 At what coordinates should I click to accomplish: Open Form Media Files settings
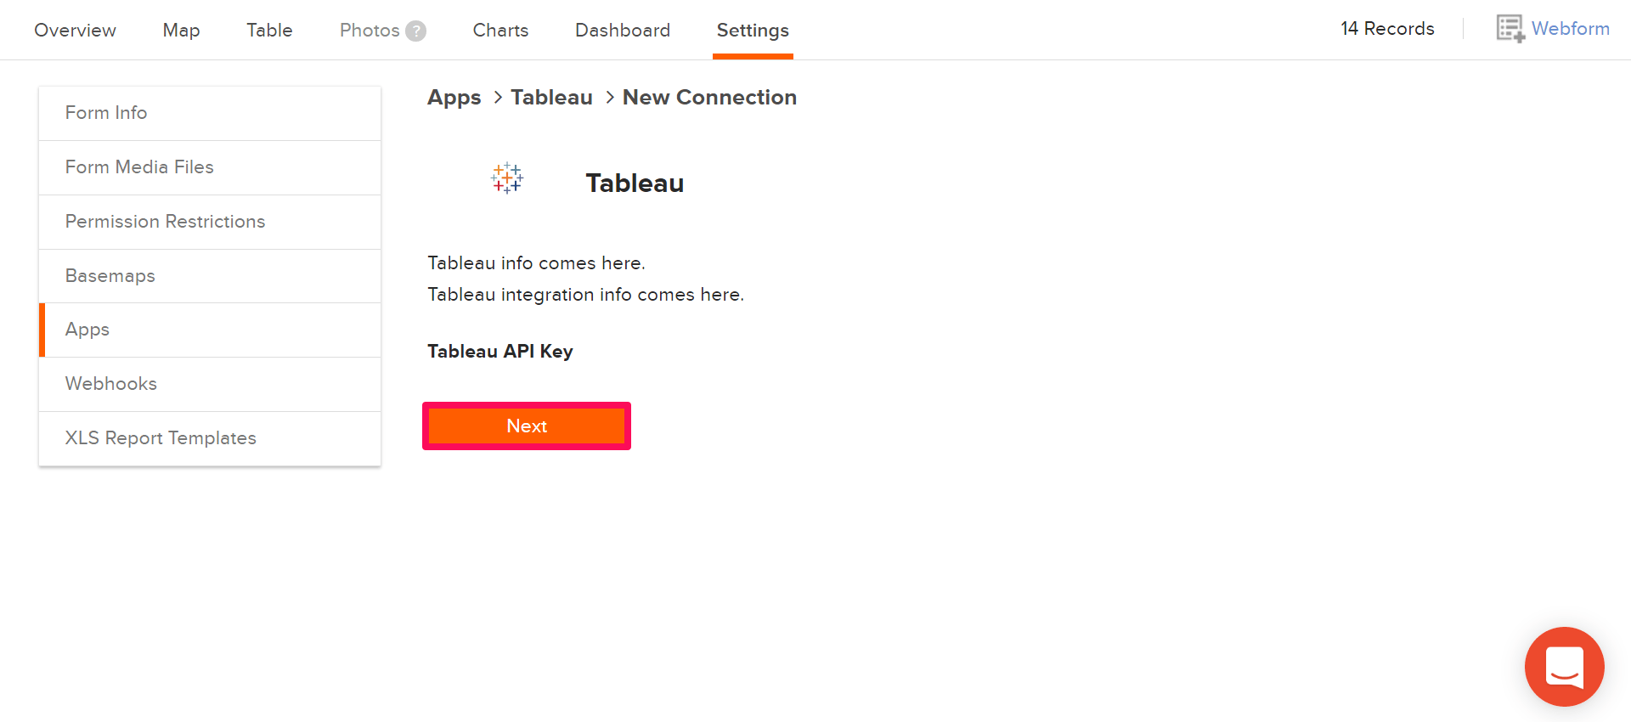pos(139,166)
